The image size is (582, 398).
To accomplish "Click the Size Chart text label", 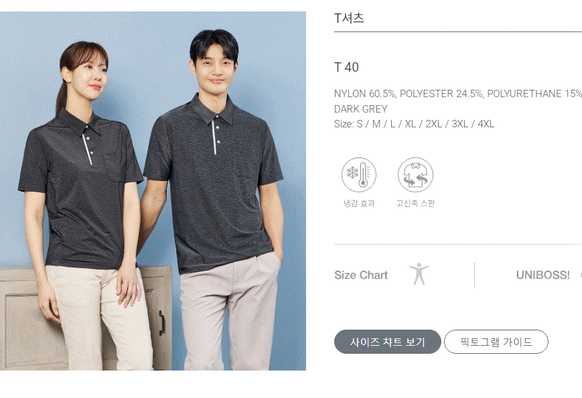I will tap(361, 275).
